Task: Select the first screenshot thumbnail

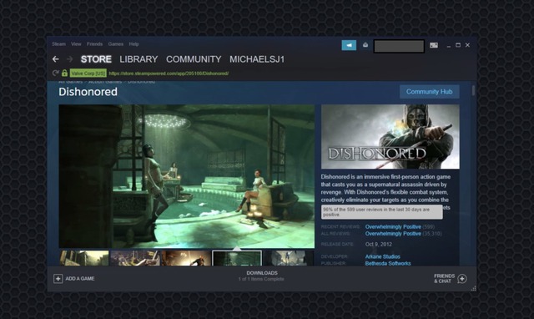Action: [84, 258]
